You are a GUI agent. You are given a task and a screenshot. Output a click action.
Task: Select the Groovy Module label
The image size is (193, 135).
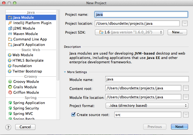tap(26, 81)
